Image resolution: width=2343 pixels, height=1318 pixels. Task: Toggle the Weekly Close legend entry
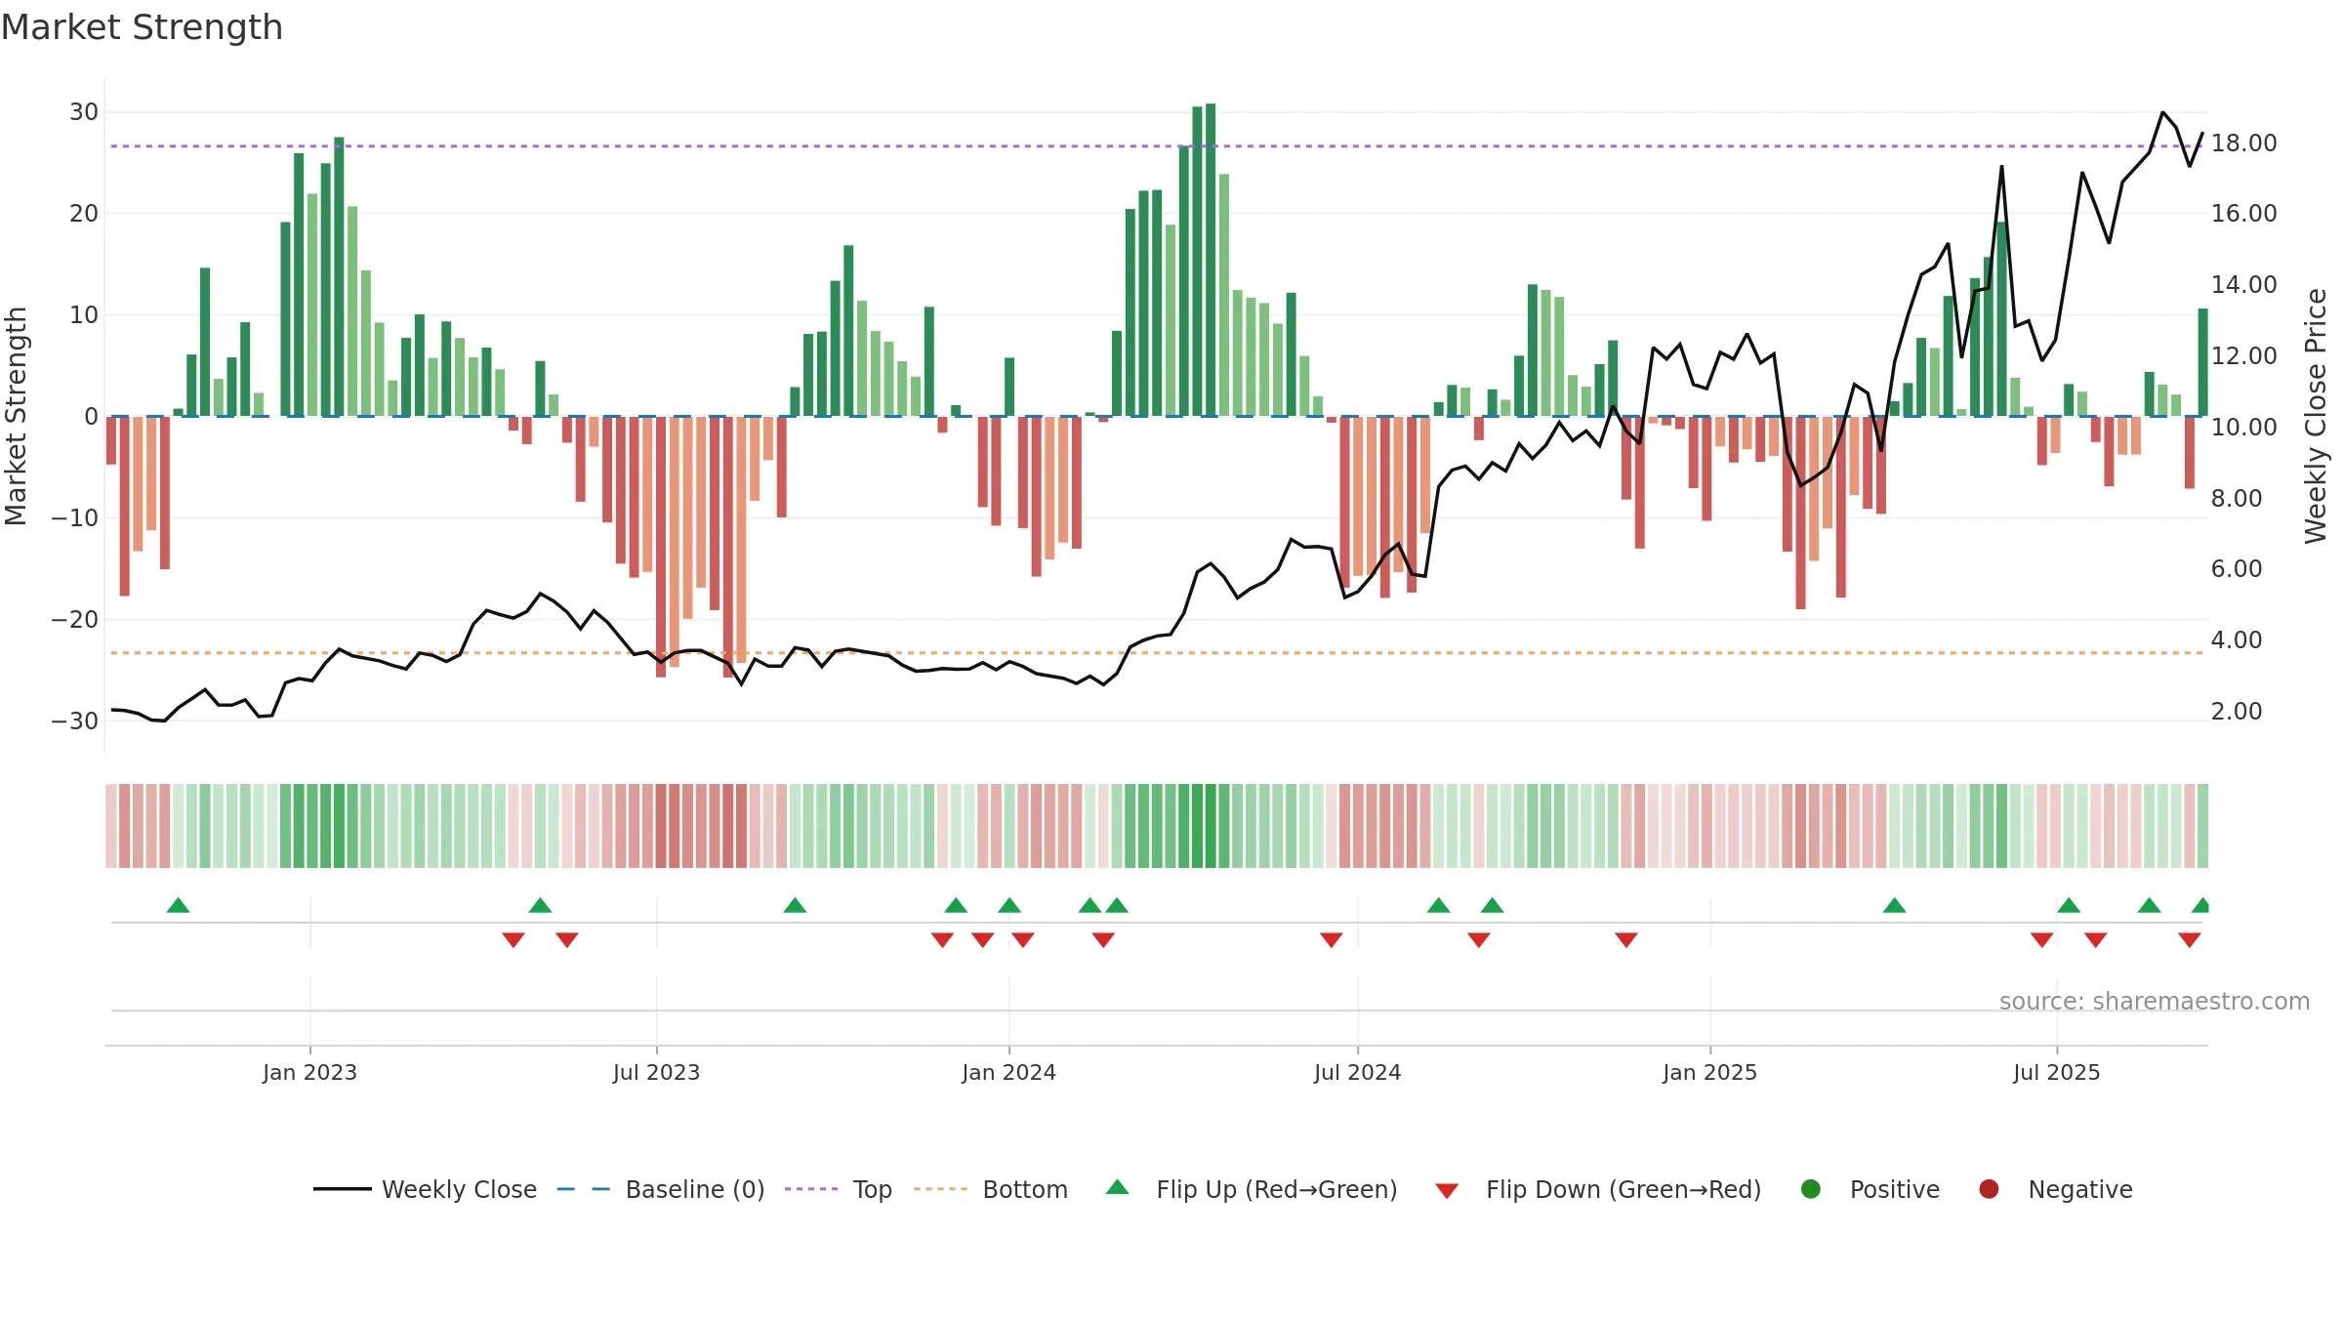coord(425,1189)
